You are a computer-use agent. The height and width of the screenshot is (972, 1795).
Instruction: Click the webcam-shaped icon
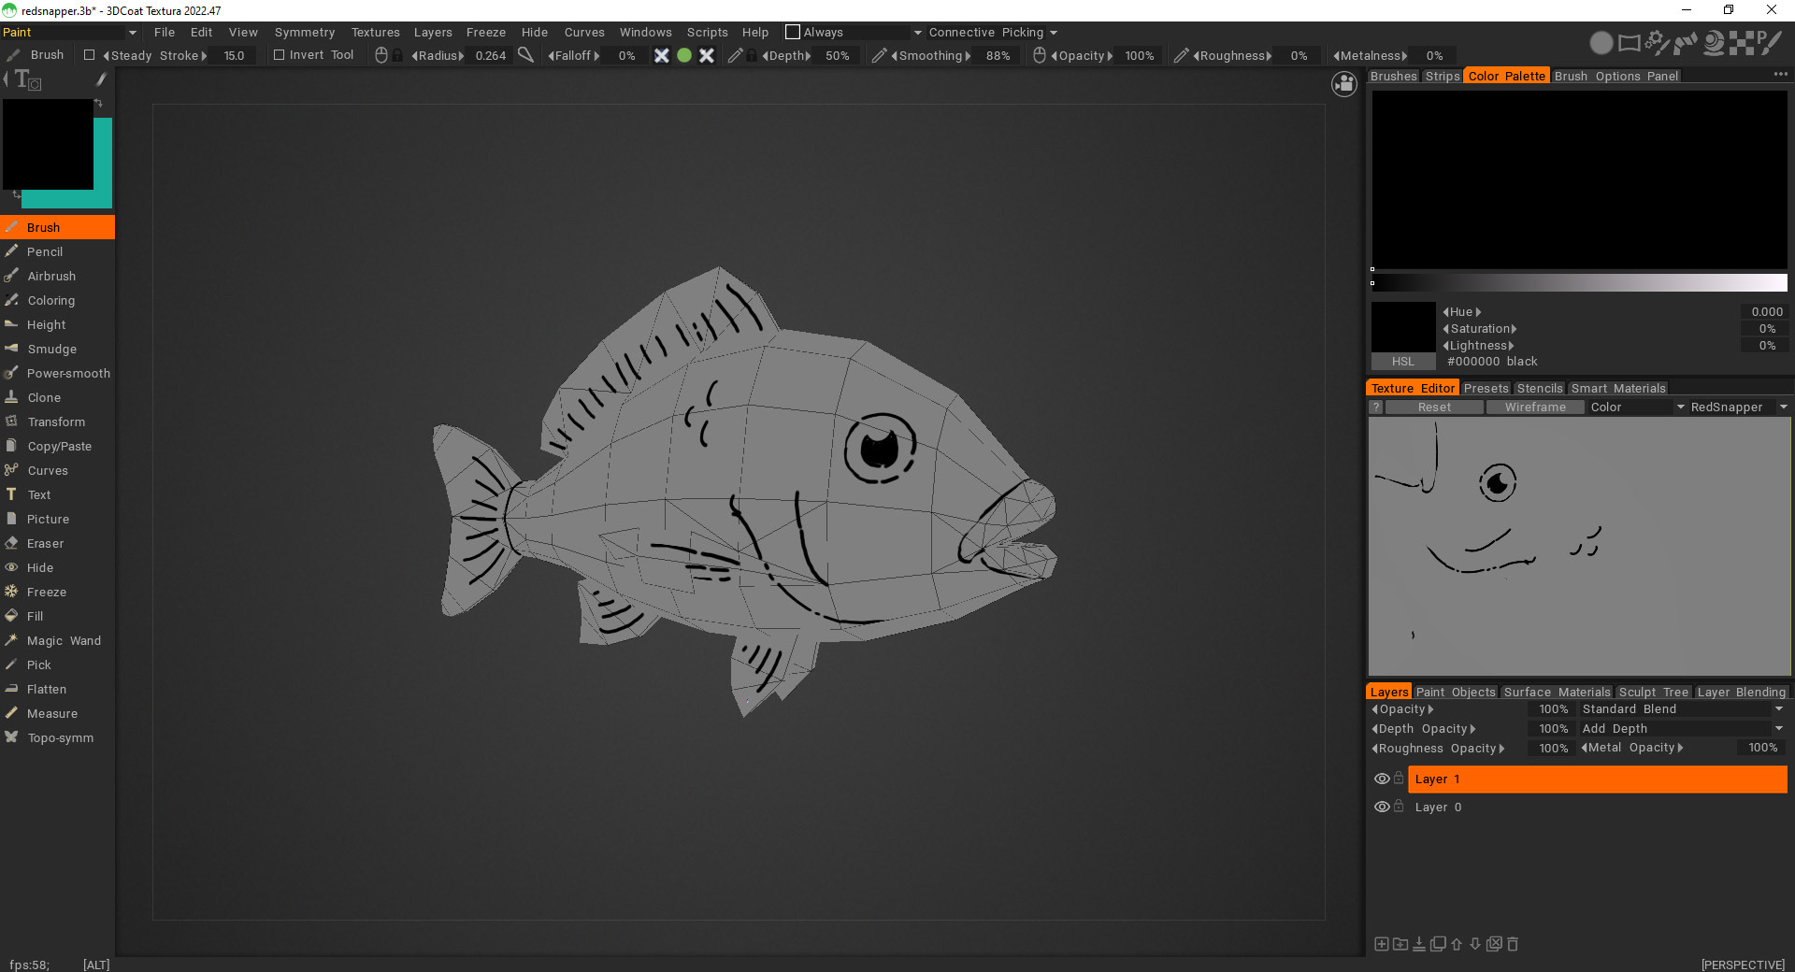[x=1714, y=42]
